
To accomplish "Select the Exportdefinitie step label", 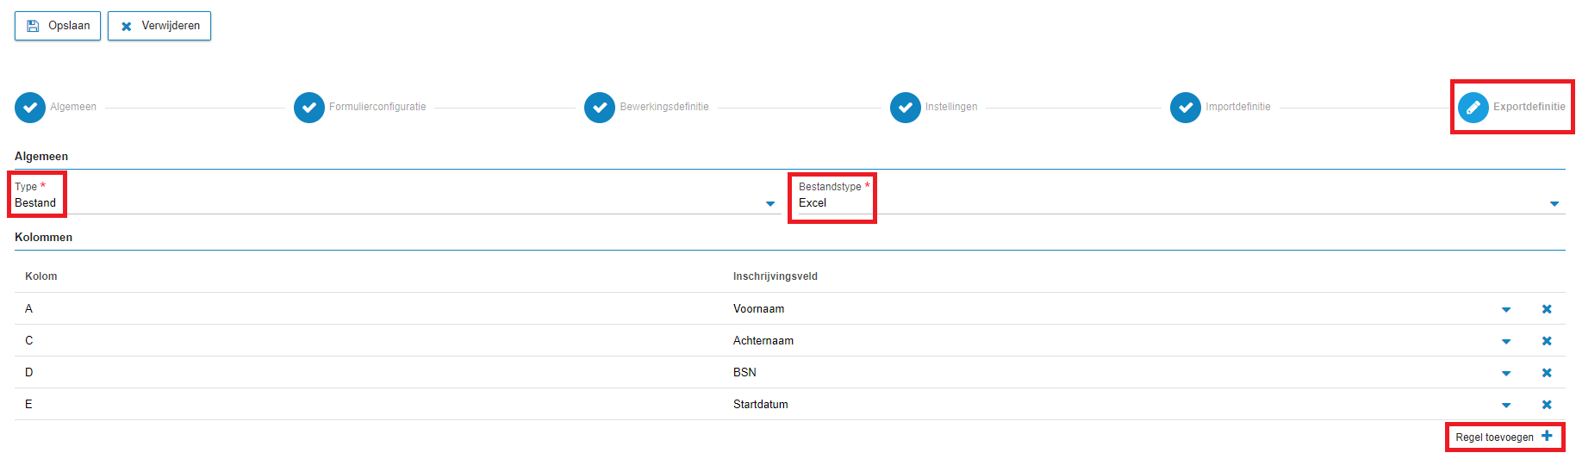I will pos(1529,107).
